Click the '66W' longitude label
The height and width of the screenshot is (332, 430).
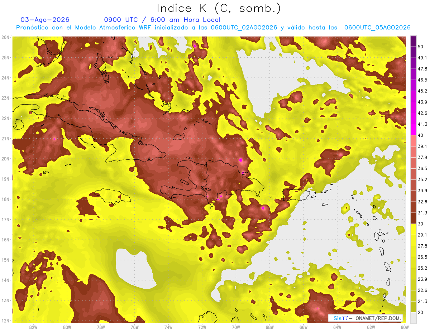pyautogui.click(x=303, y=327)
